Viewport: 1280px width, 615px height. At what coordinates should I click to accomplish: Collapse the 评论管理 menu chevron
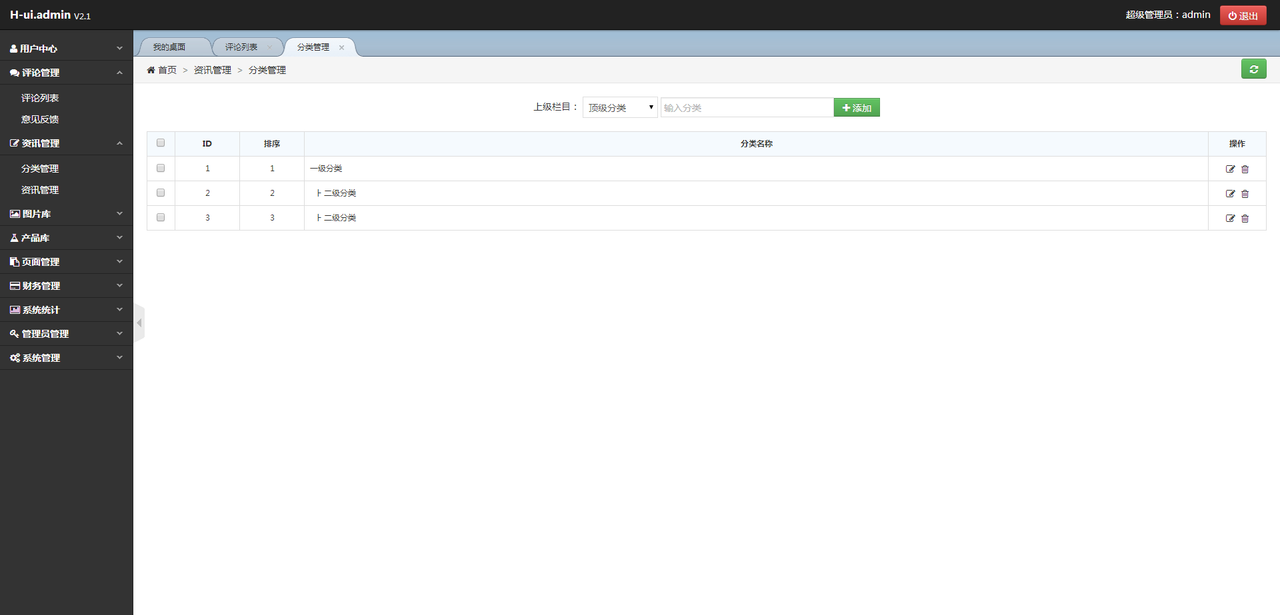[x=119, y=72]
